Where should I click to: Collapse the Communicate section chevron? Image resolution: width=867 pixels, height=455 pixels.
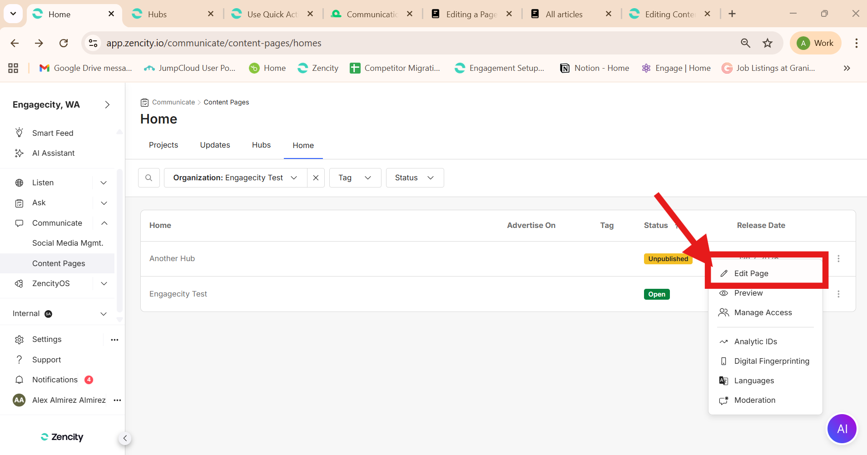[104, 223]
